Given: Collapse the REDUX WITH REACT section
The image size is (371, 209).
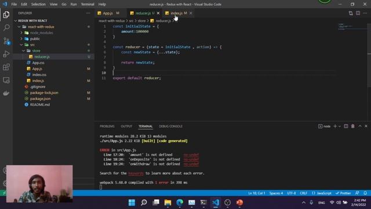Looking at the screenshot, I should [54, 21].
